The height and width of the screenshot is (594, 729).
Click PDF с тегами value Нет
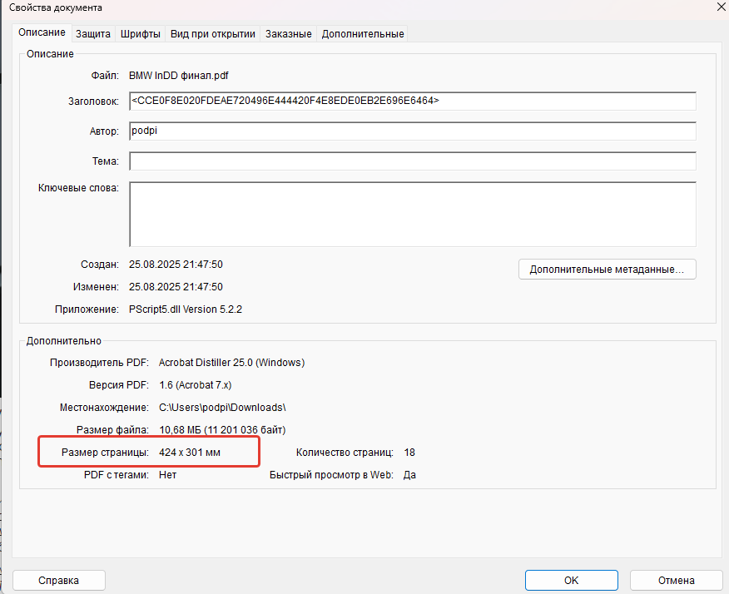168,475
